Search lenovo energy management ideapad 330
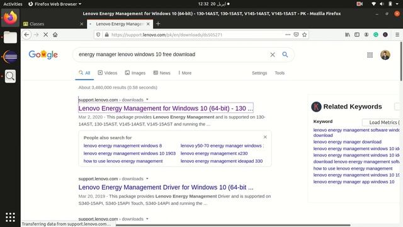The image size is (403, 227). coord(221,161)
